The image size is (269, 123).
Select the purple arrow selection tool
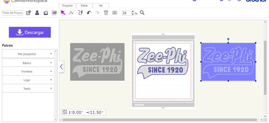[63, 12]
